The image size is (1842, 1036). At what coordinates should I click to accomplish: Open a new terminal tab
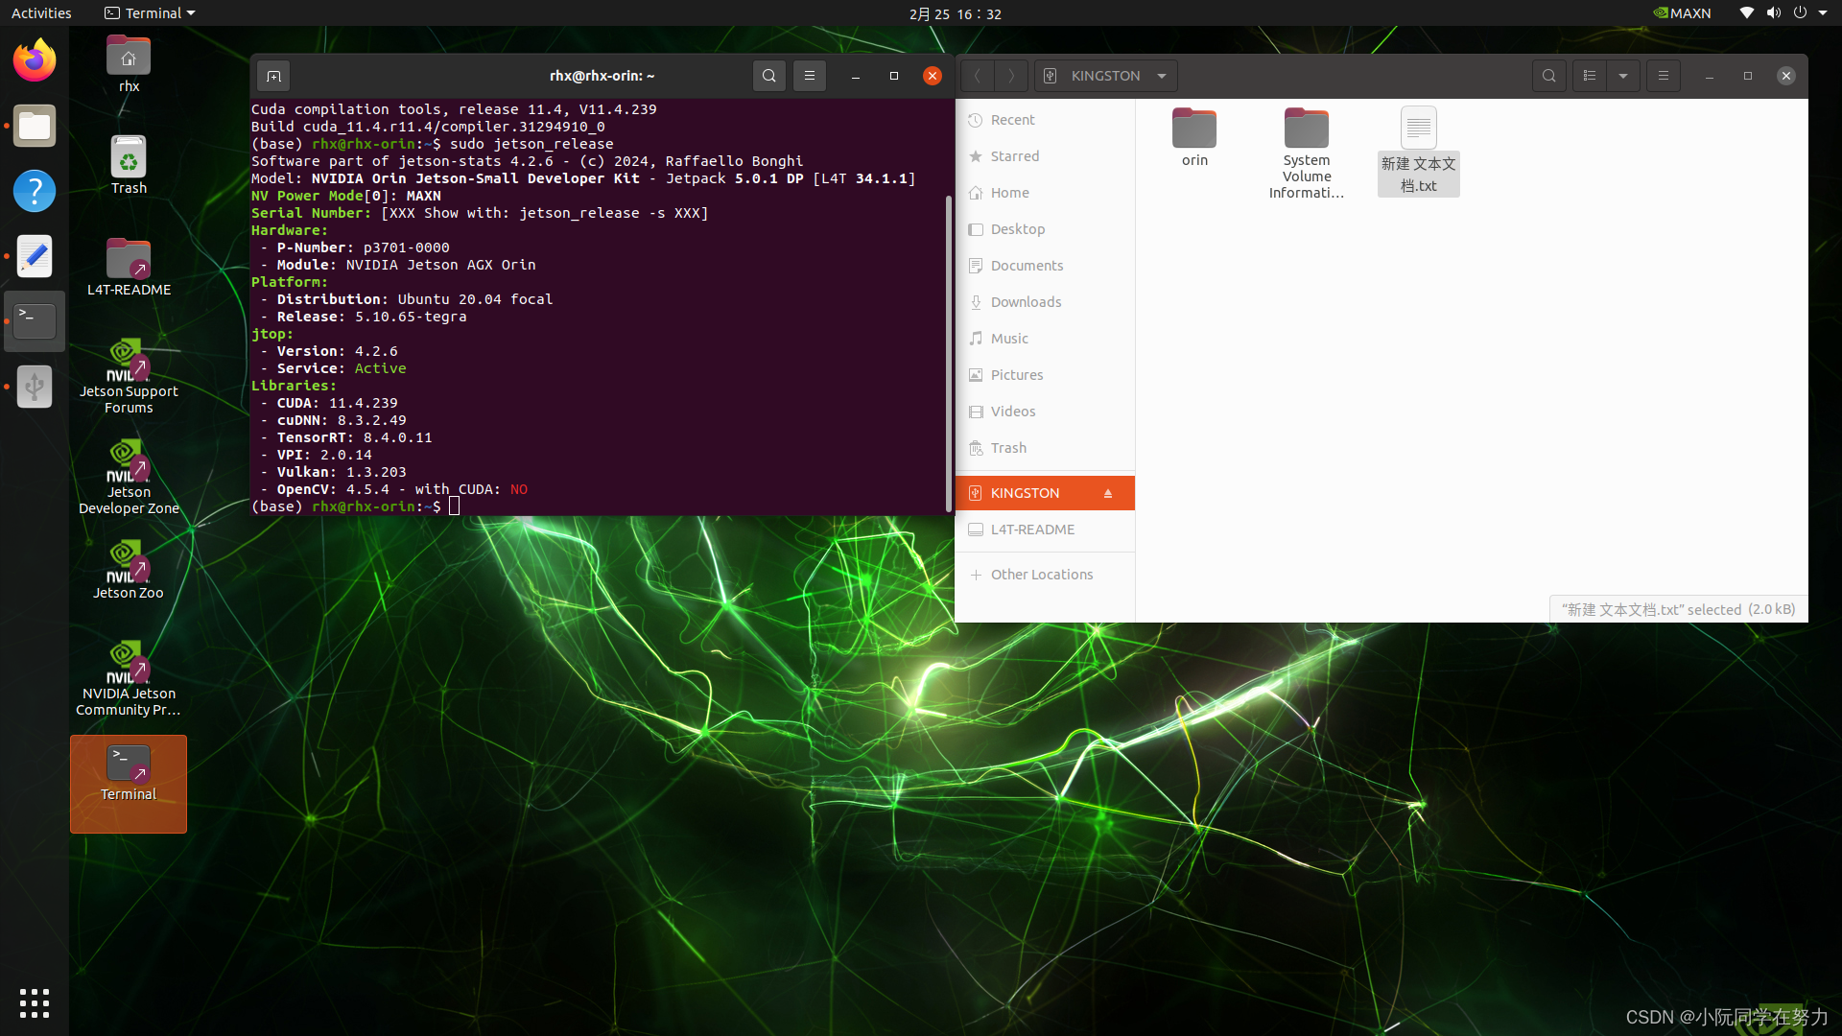(x=272, y=75)
